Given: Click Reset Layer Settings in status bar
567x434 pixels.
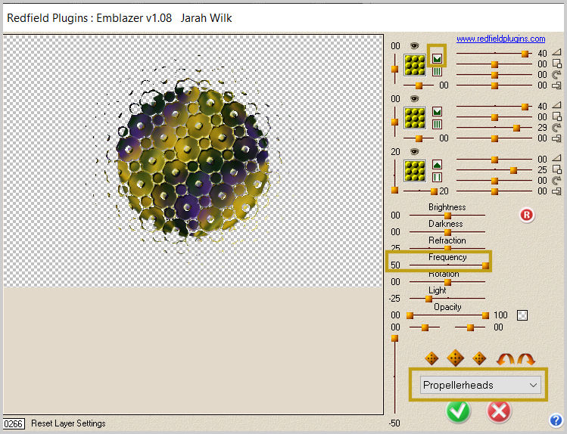Looking at the screenshot, I should 68,423.
